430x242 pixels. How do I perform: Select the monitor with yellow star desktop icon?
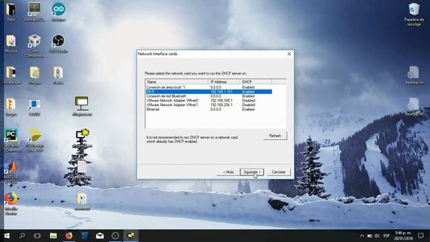(x=82, y=138)
